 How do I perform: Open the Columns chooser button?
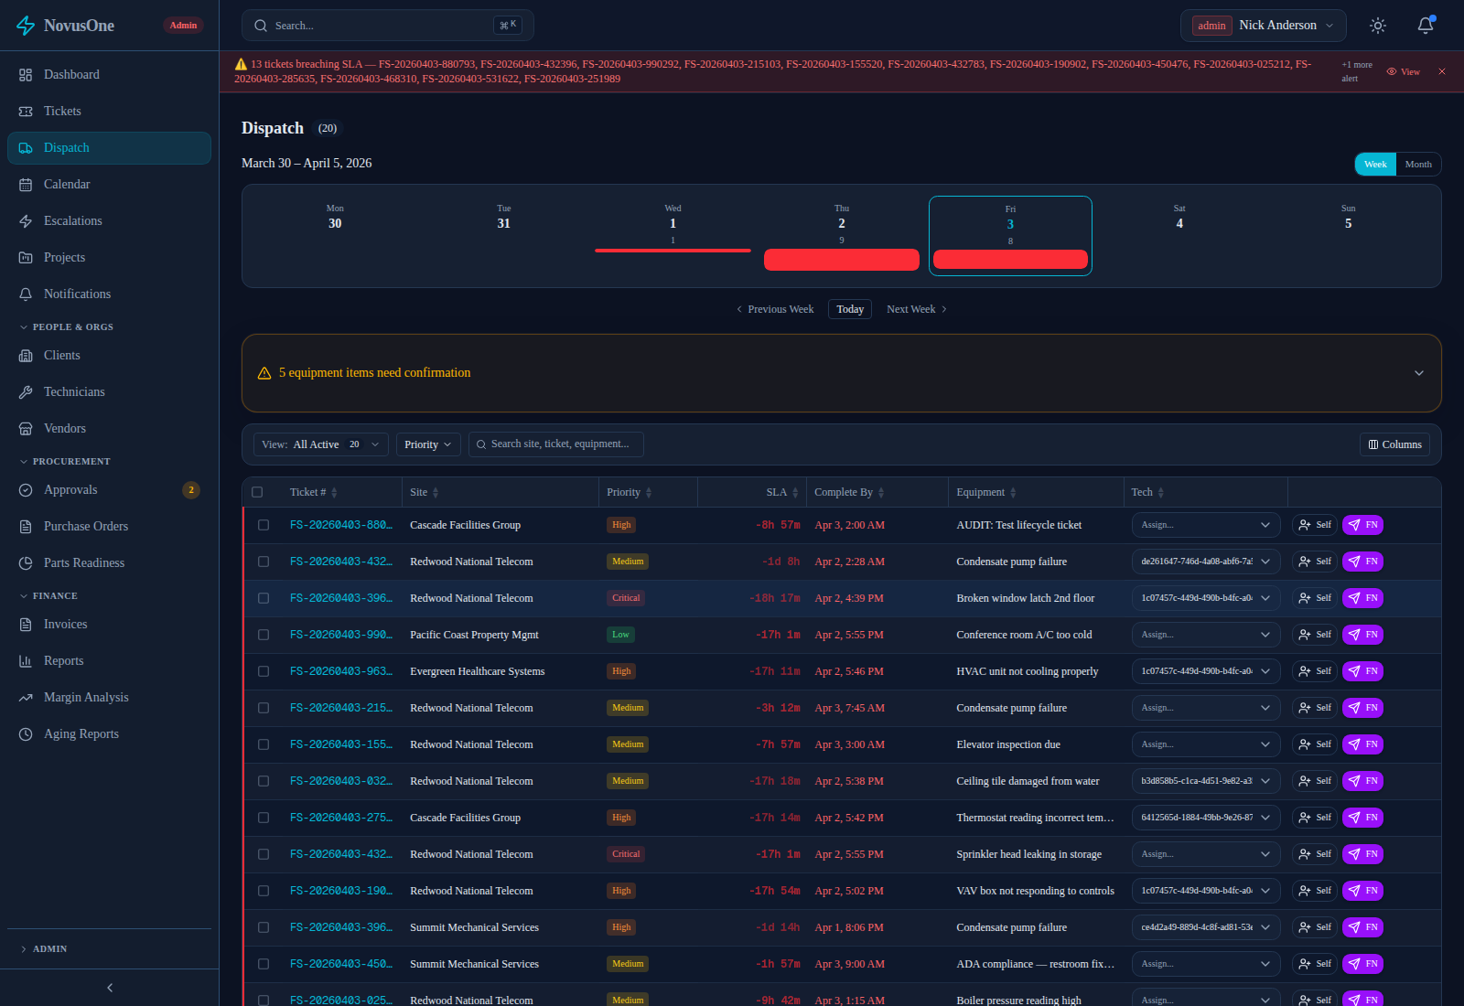[x=1394, y=444]
